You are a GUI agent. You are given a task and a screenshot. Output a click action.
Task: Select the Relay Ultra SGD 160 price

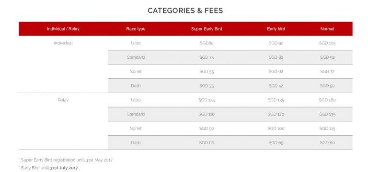point(327,100)
